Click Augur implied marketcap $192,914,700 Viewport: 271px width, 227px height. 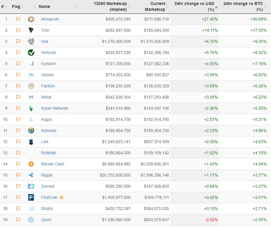(118, 119)
